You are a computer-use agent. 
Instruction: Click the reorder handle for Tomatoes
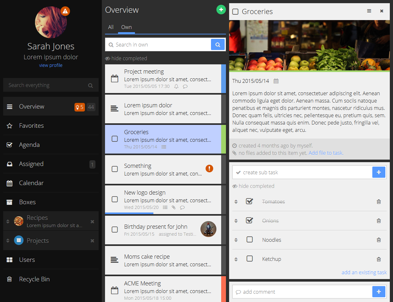coord(236,202)
